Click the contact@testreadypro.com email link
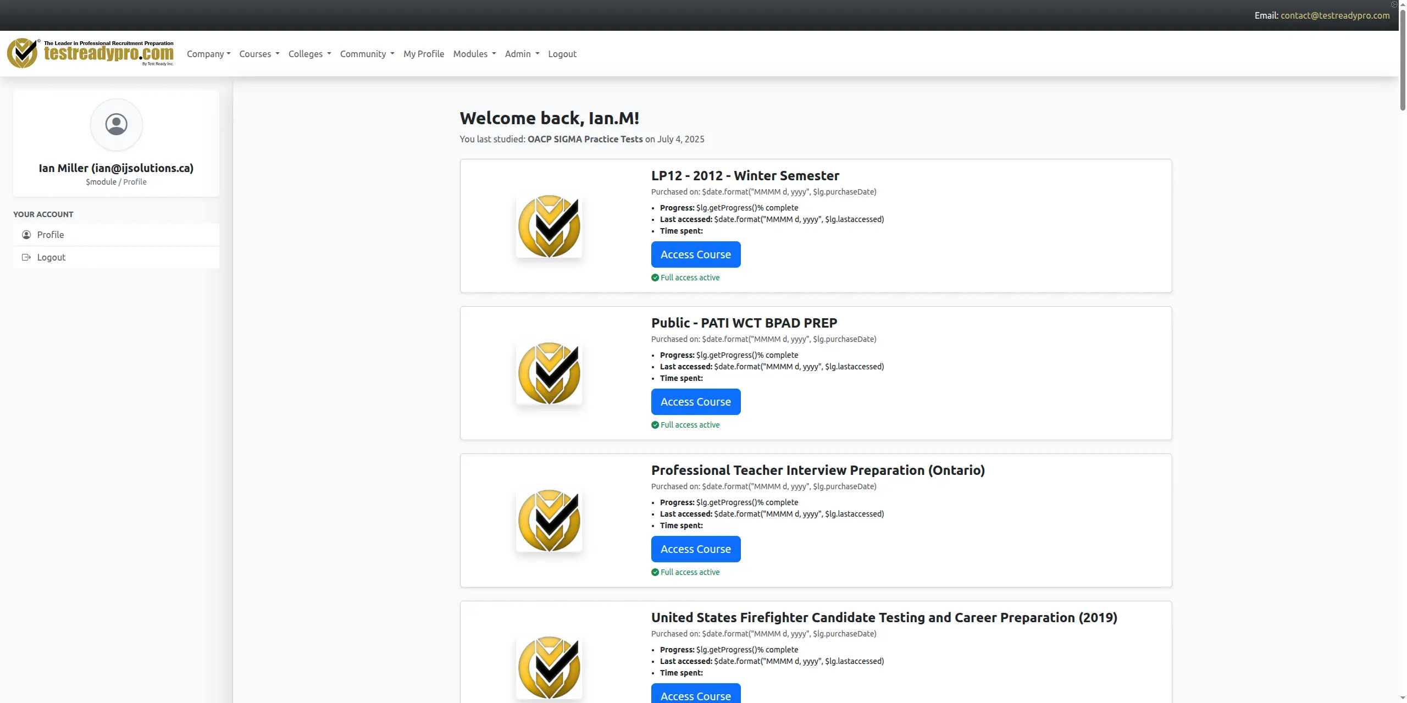This screenshot has height=703, width=1407. pos(1335,15)
